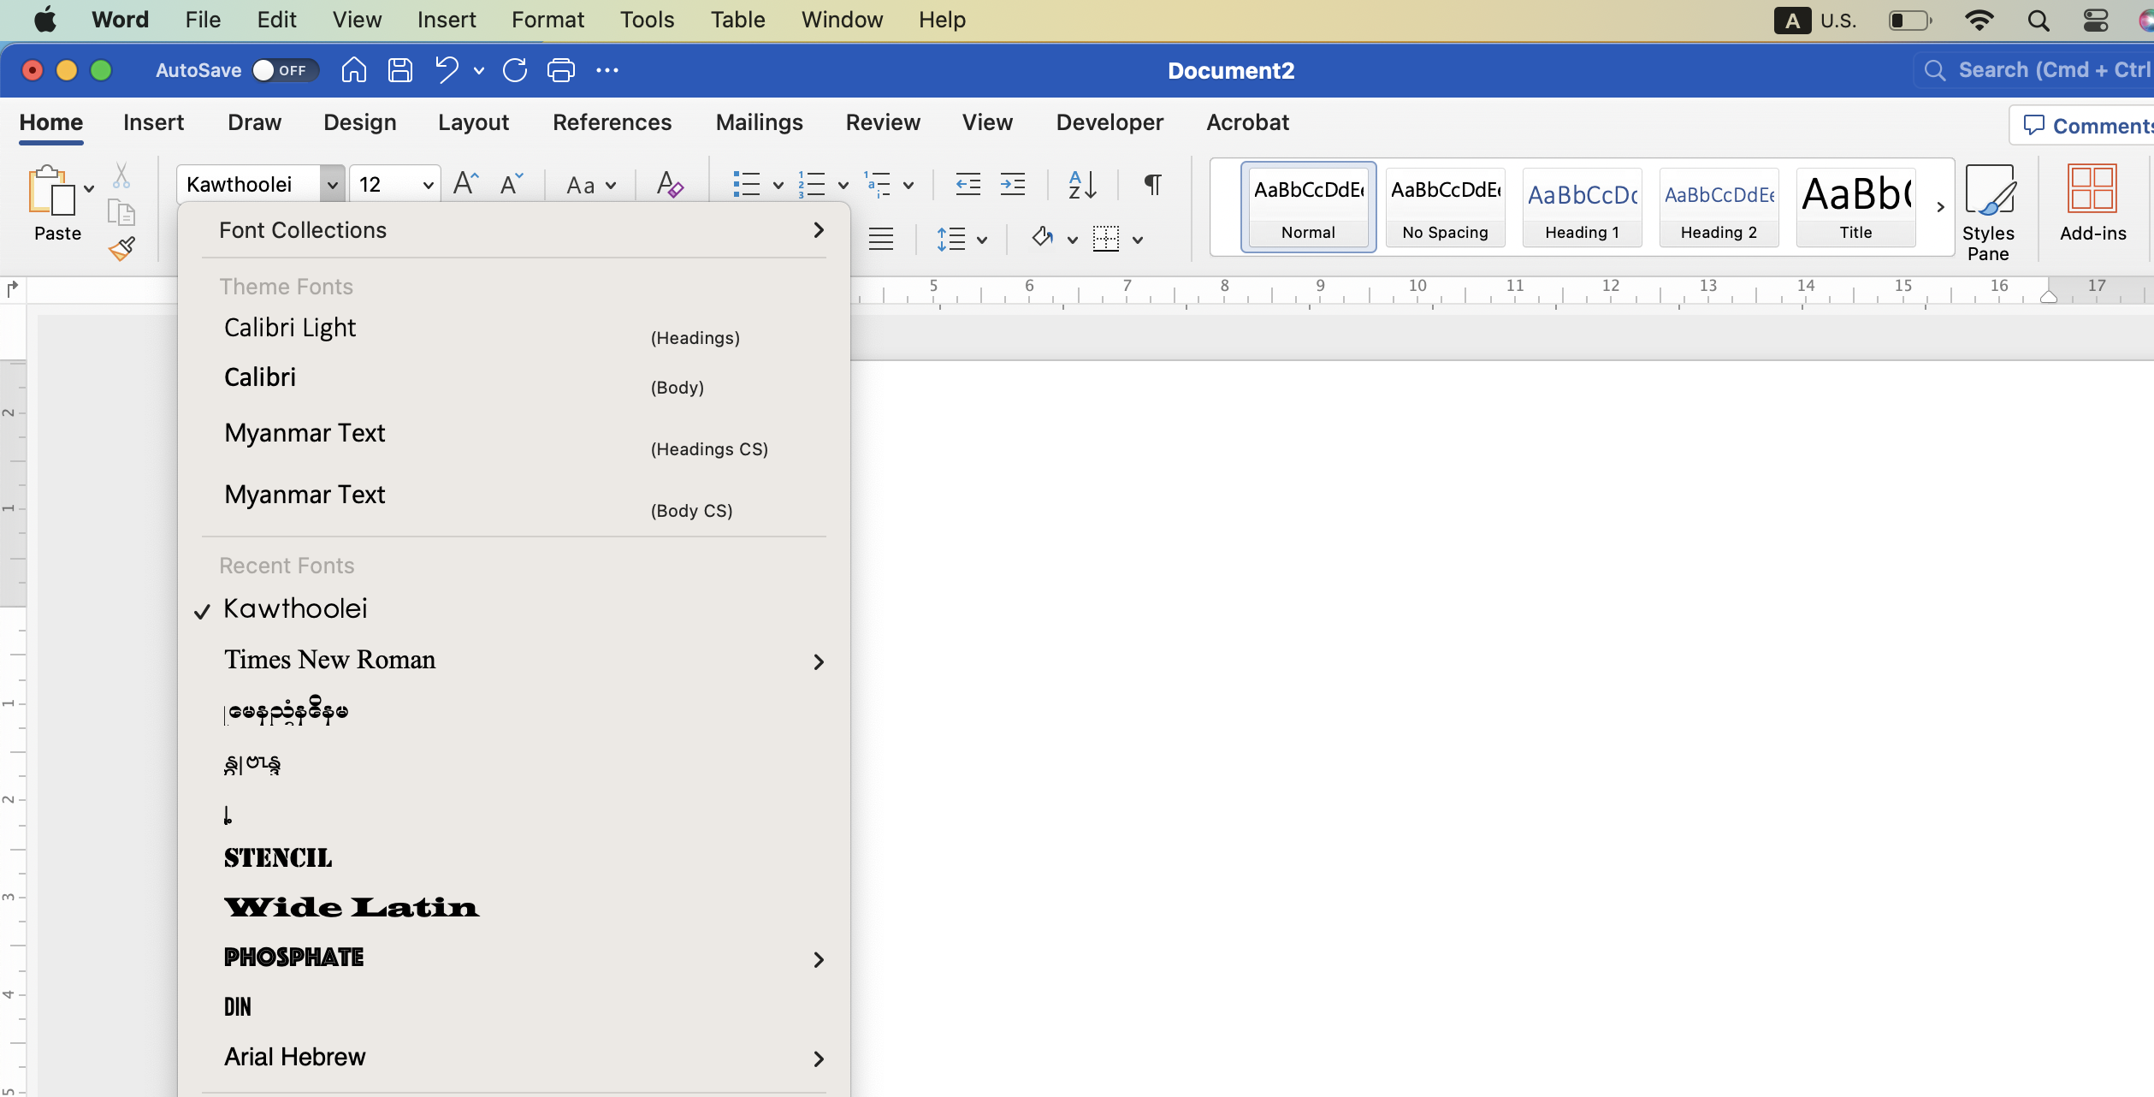Screen dimensions: 2154x1097
Task: Open the font name dropdown arrow
Action: (x=333, y=184)
